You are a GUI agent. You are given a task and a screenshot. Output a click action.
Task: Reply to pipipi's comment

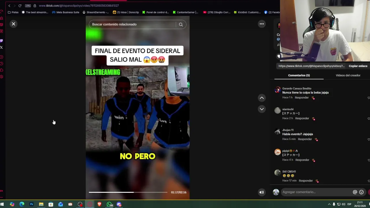tap(302, 160)
